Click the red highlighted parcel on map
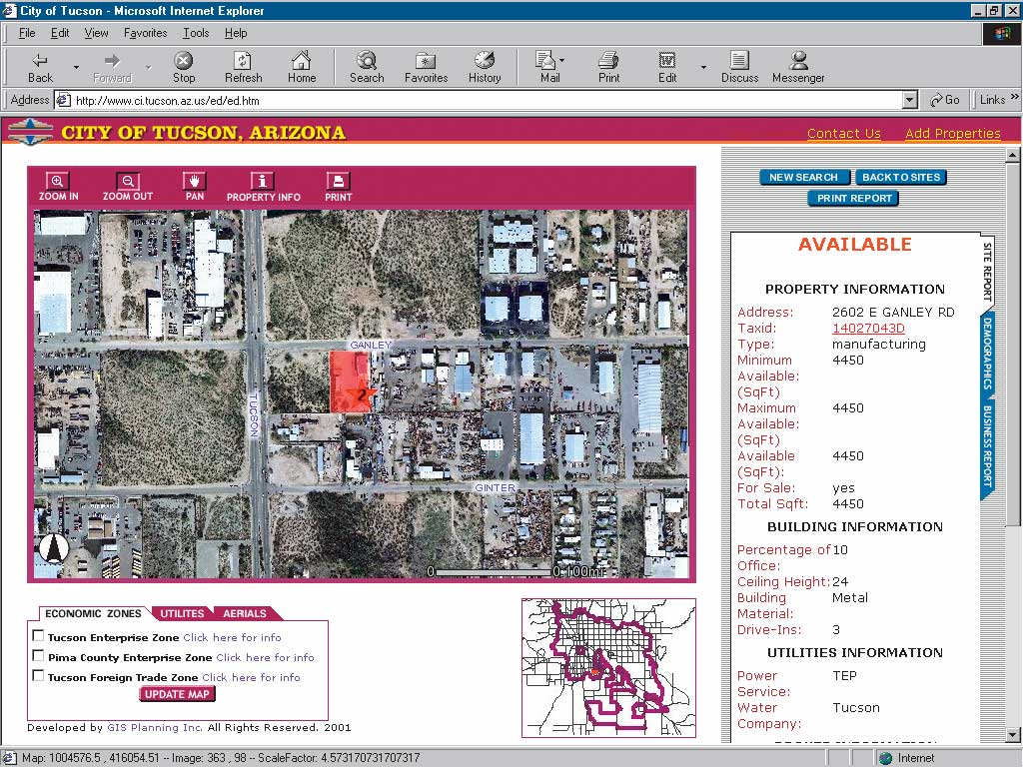1023x767 pixels. [x=349, y=383]
